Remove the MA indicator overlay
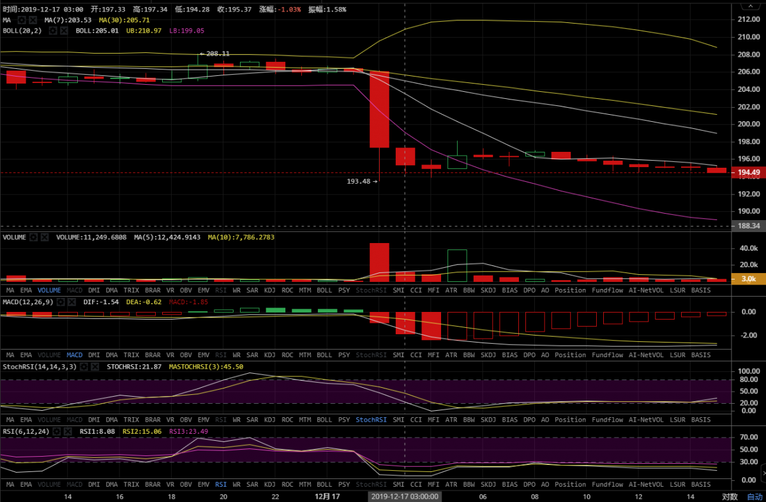The width and height of the screenshot is (766, 502). pos(31,20)
